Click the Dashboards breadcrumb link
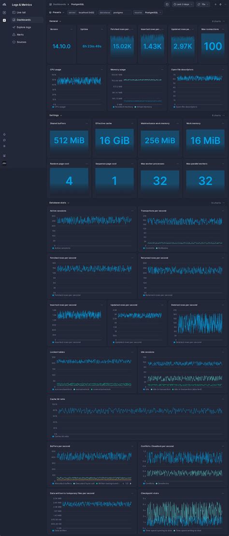The image size is (229, 536). [59, 4]
